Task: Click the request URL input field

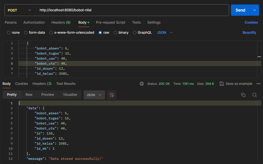Action: (x=132, y=10)
